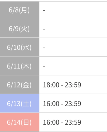This screenshot has width=107, height=132.
Task: Click the dash beside 6/10(水)
Action: pos(44,48)
